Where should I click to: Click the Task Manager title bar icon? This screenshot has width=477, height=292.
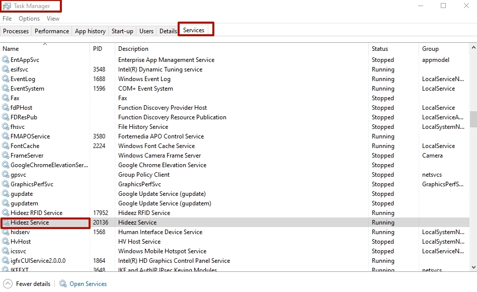(7, 6)
